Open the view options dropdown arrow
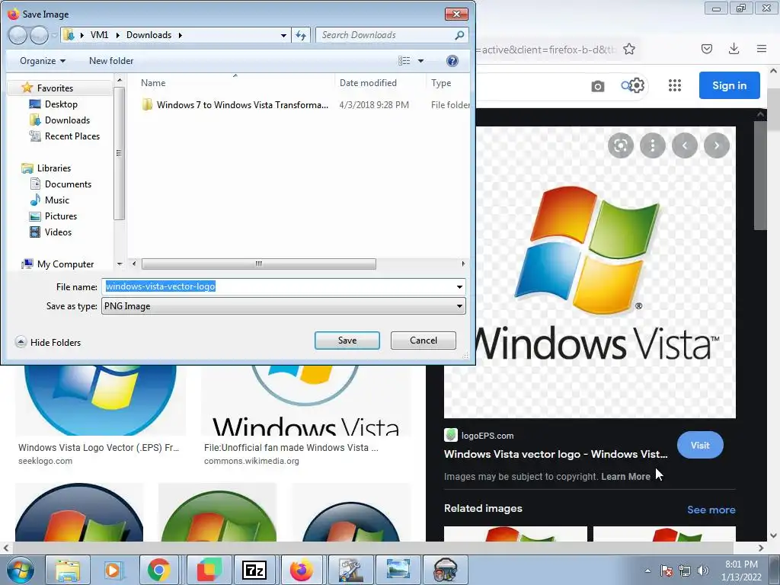 click(420, 61)
